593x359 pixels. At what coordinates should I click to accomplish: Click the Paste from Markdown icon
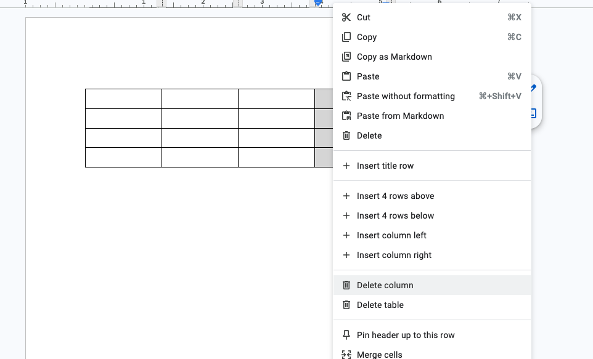coord(346,116)
